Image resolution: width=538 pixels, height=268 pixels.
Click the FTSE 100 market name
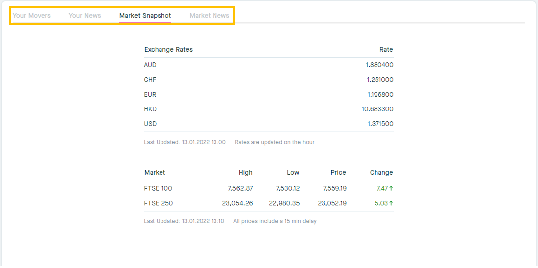(x=158, y=188)
